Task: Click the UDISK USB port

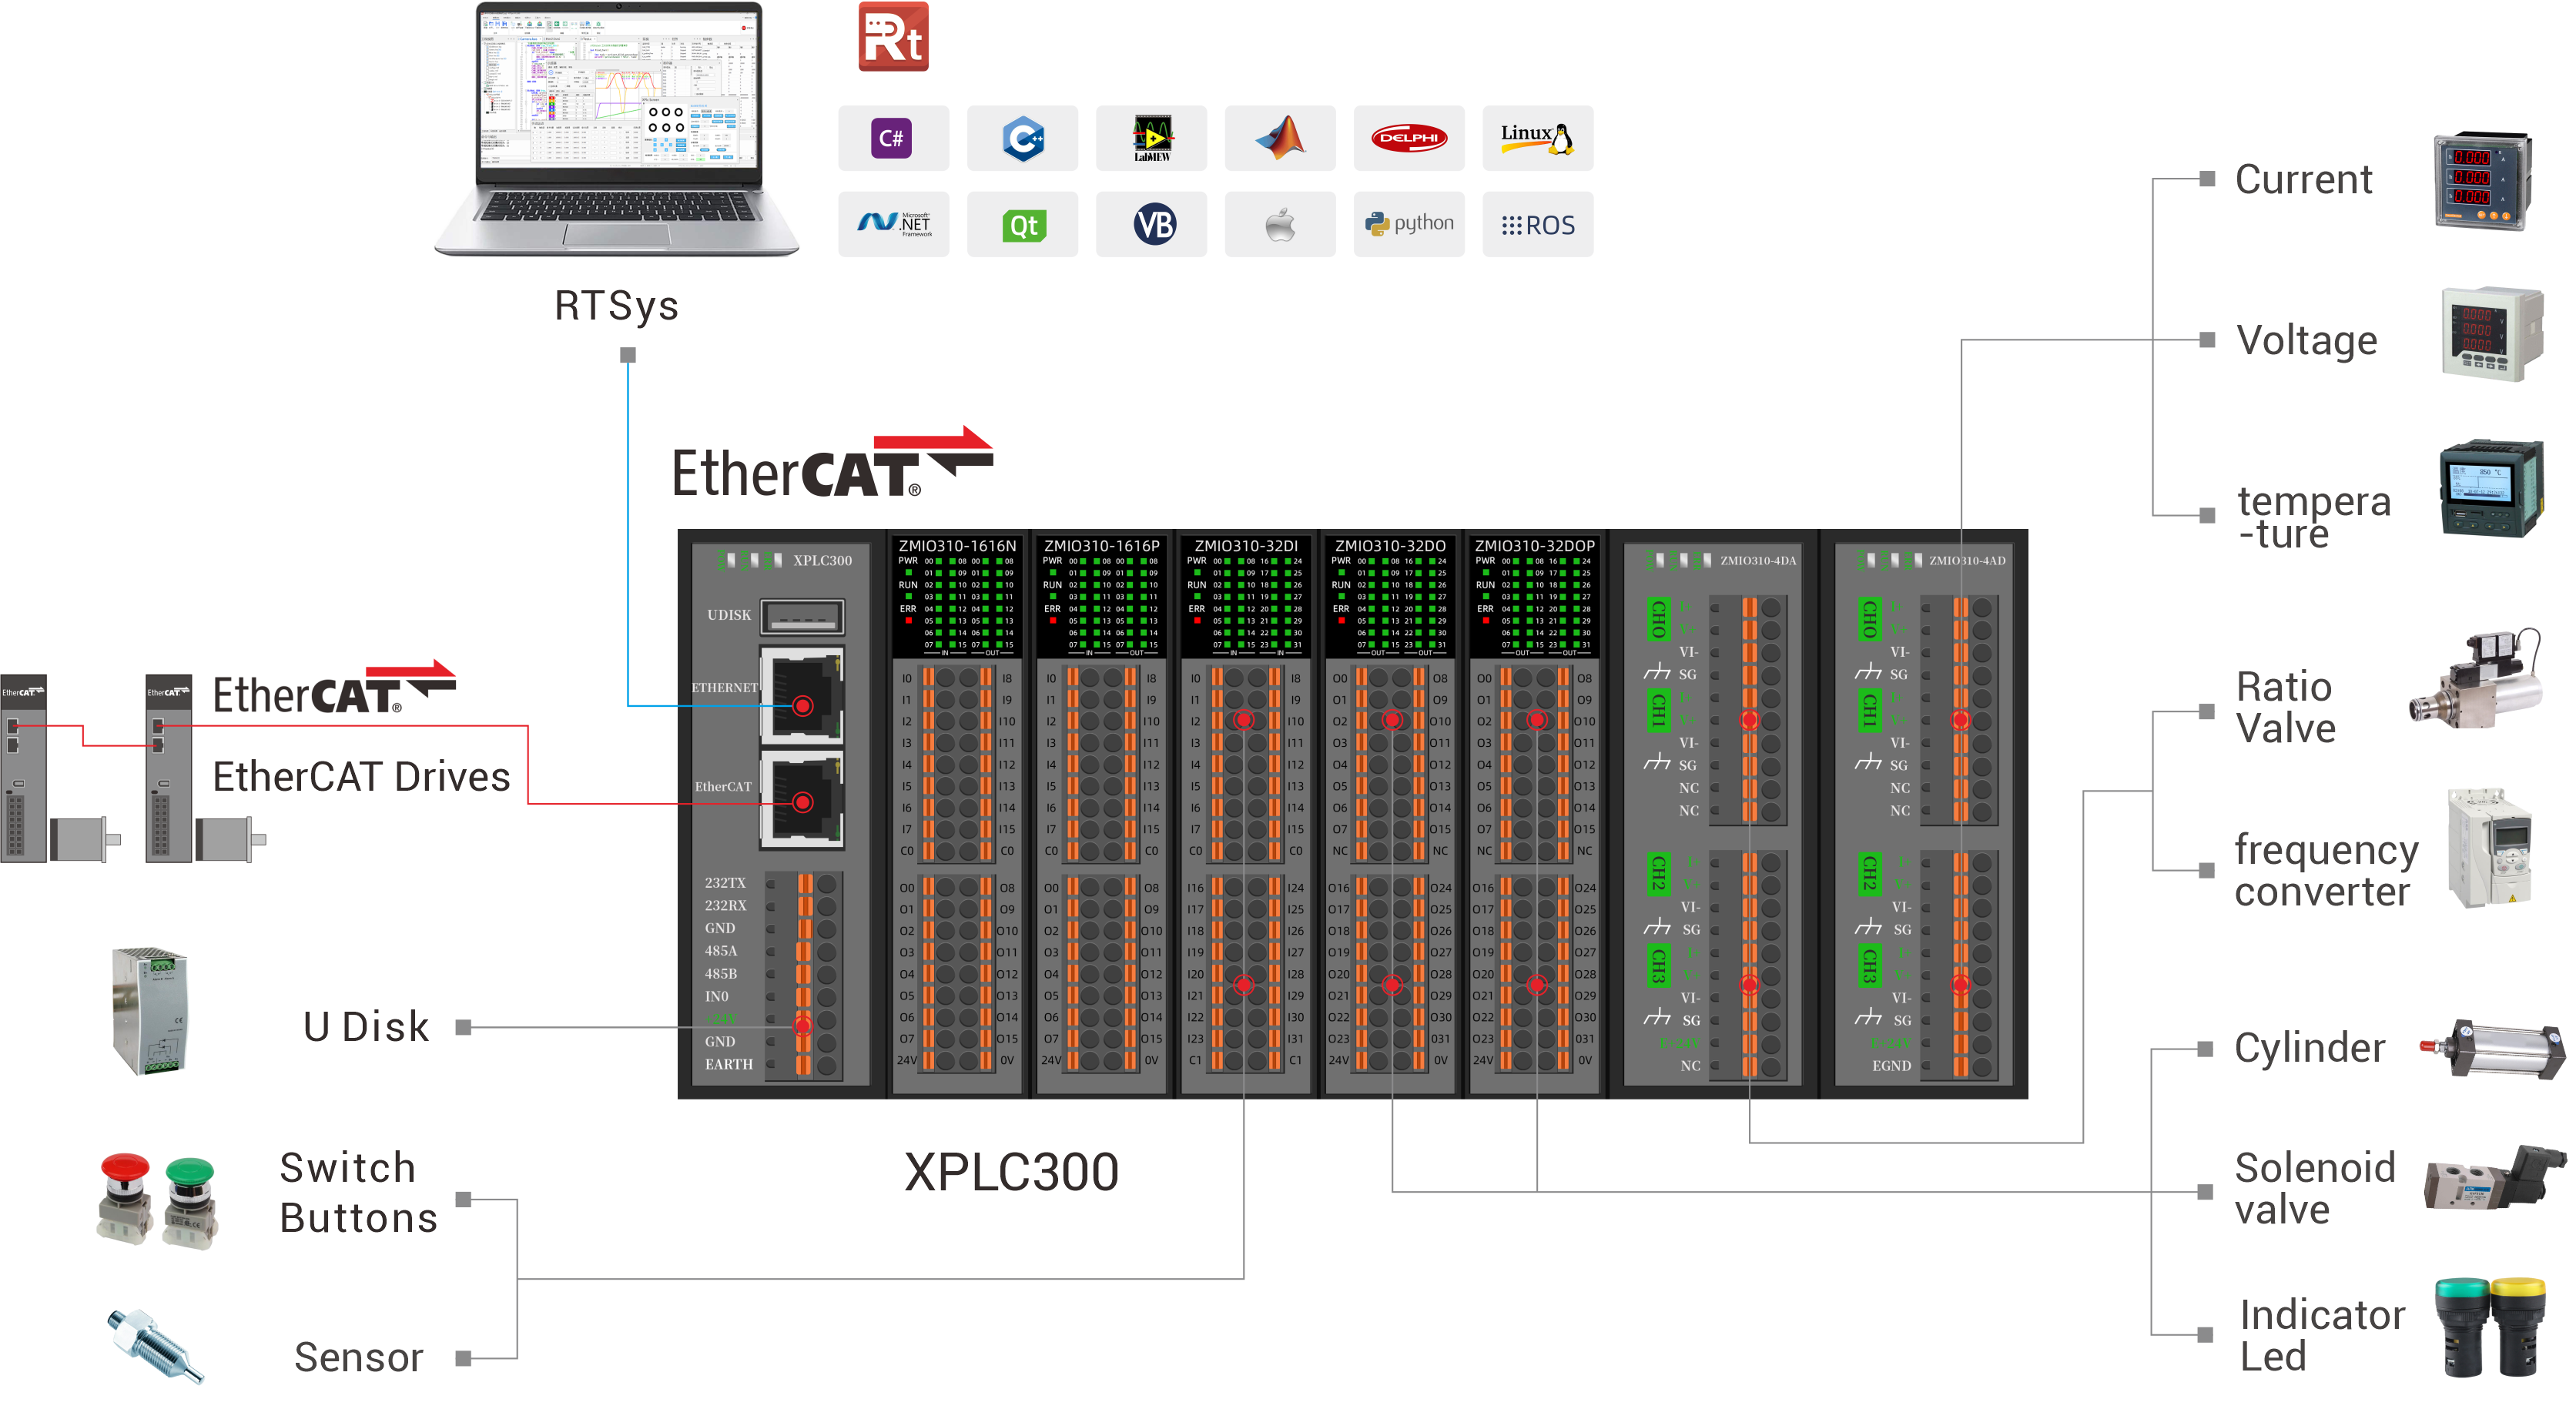Action: [802, 616]
